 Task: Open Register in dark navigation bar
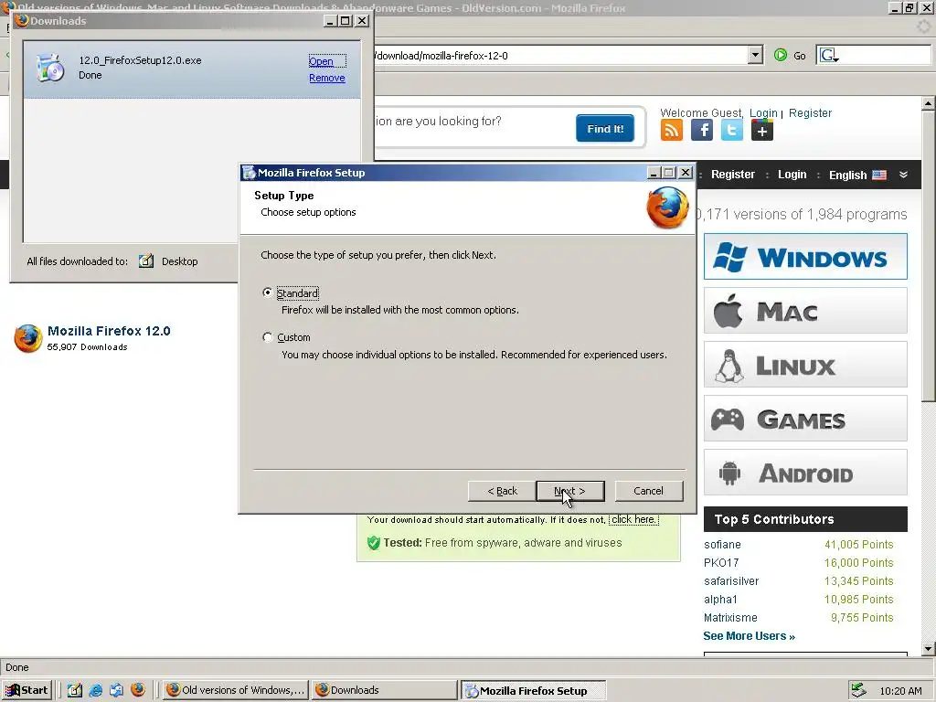coord(732,175)
